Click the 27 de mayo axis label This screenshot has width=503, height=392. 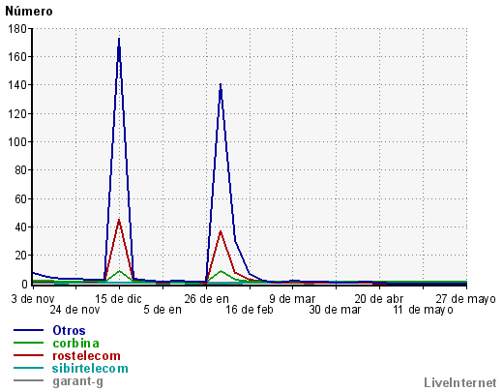(466, 299)
